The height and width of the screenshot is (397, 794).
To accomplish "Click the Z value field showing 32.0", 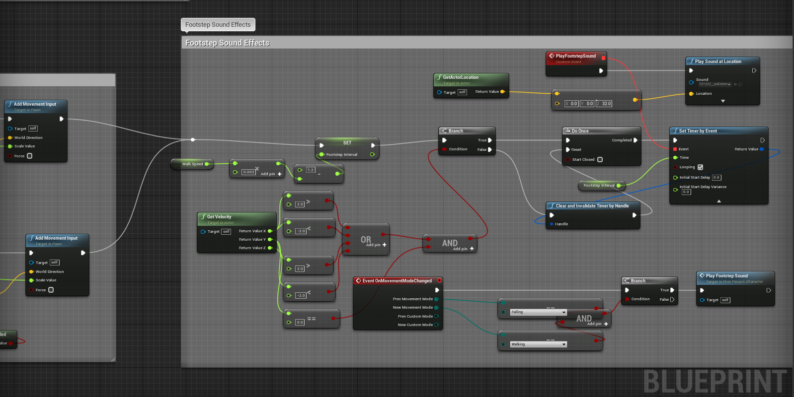I will (606, 104).
